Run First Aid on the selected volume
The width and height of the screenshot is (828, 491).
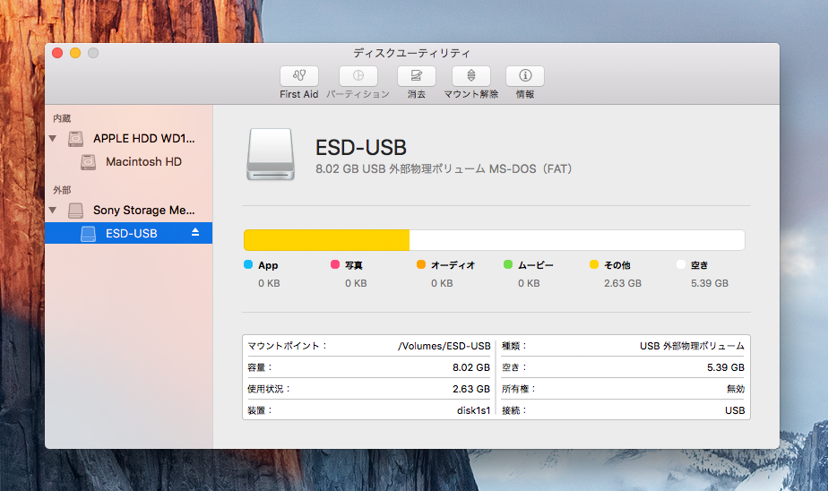pos(299,76)
